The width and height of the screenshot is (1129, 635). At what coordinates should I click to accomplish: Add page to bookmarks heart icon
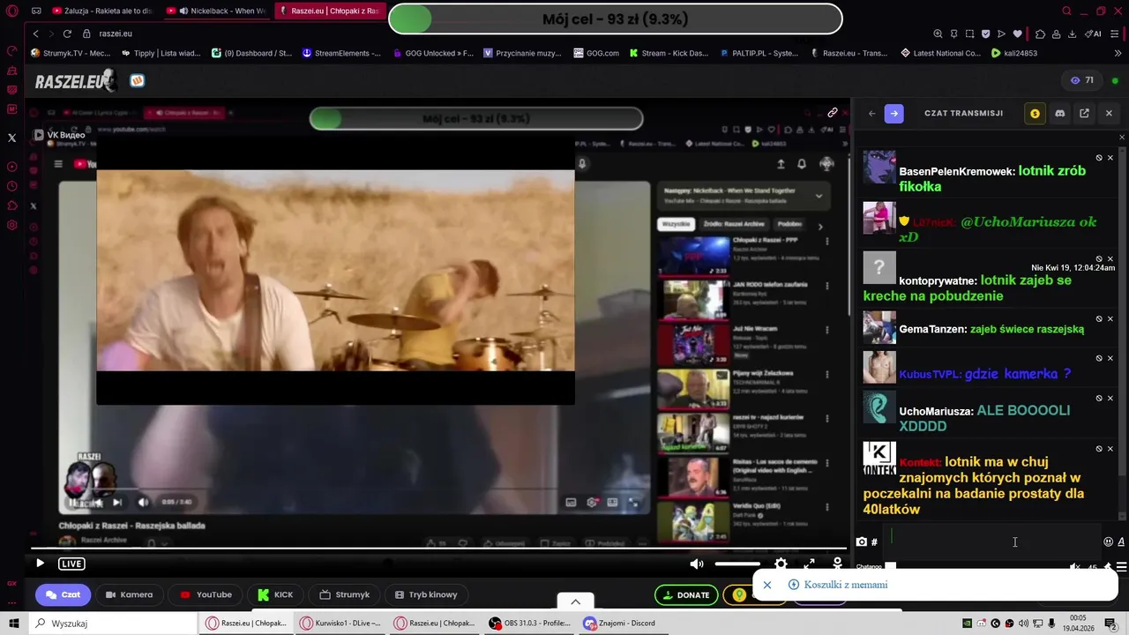click(x=1017, y=34)
